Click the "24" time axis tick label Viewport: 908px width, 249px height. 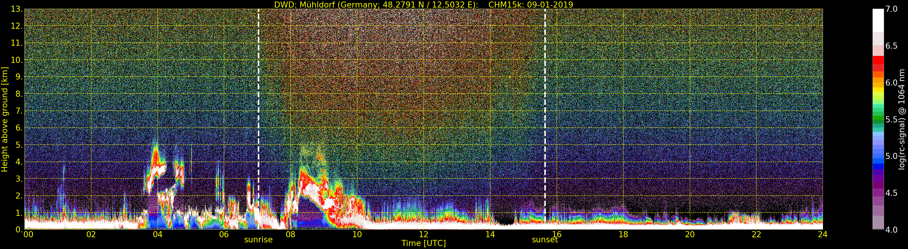click(x=823, y=234)
